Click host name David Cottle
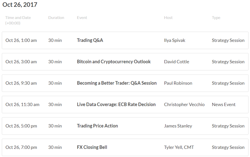250x157 pixels. (x=176, y=61)
